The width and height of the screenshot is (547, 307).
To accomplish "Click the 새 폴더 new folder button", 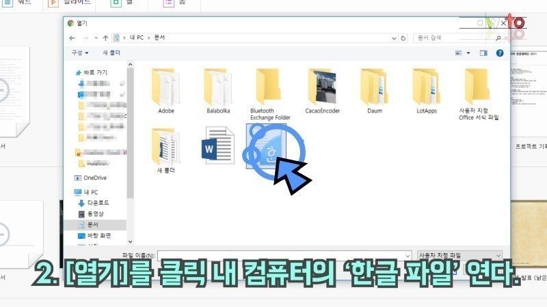I will pos(111,53).
